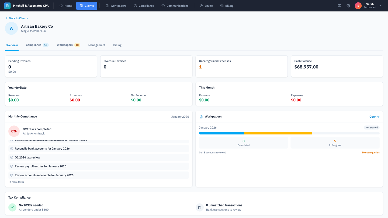
Task: Click the clipboard icon beside unmatched transactions
Action: point(200,207)
